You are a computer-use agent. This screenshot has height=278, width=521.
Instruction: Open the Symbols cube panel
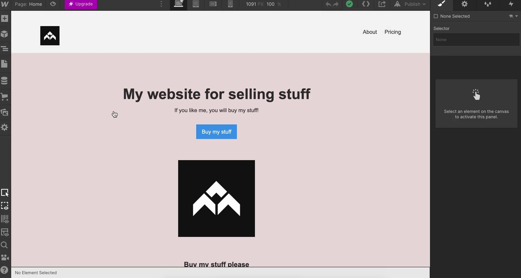pos(5,34)
